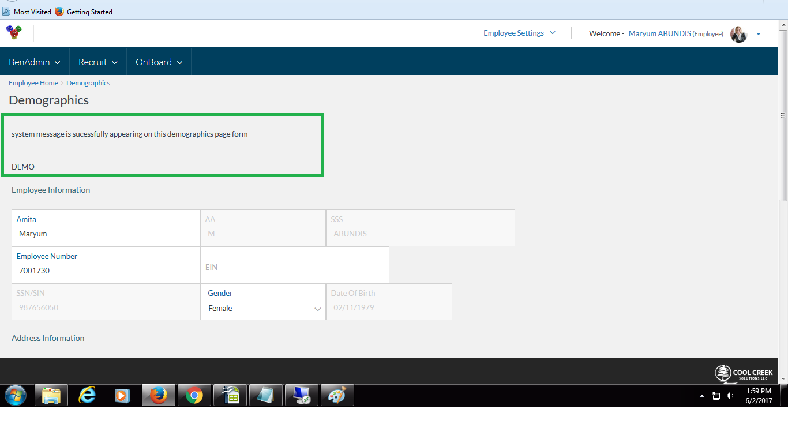
Task: Open the OnBoard menu
Action: click(x=159, y=62)
